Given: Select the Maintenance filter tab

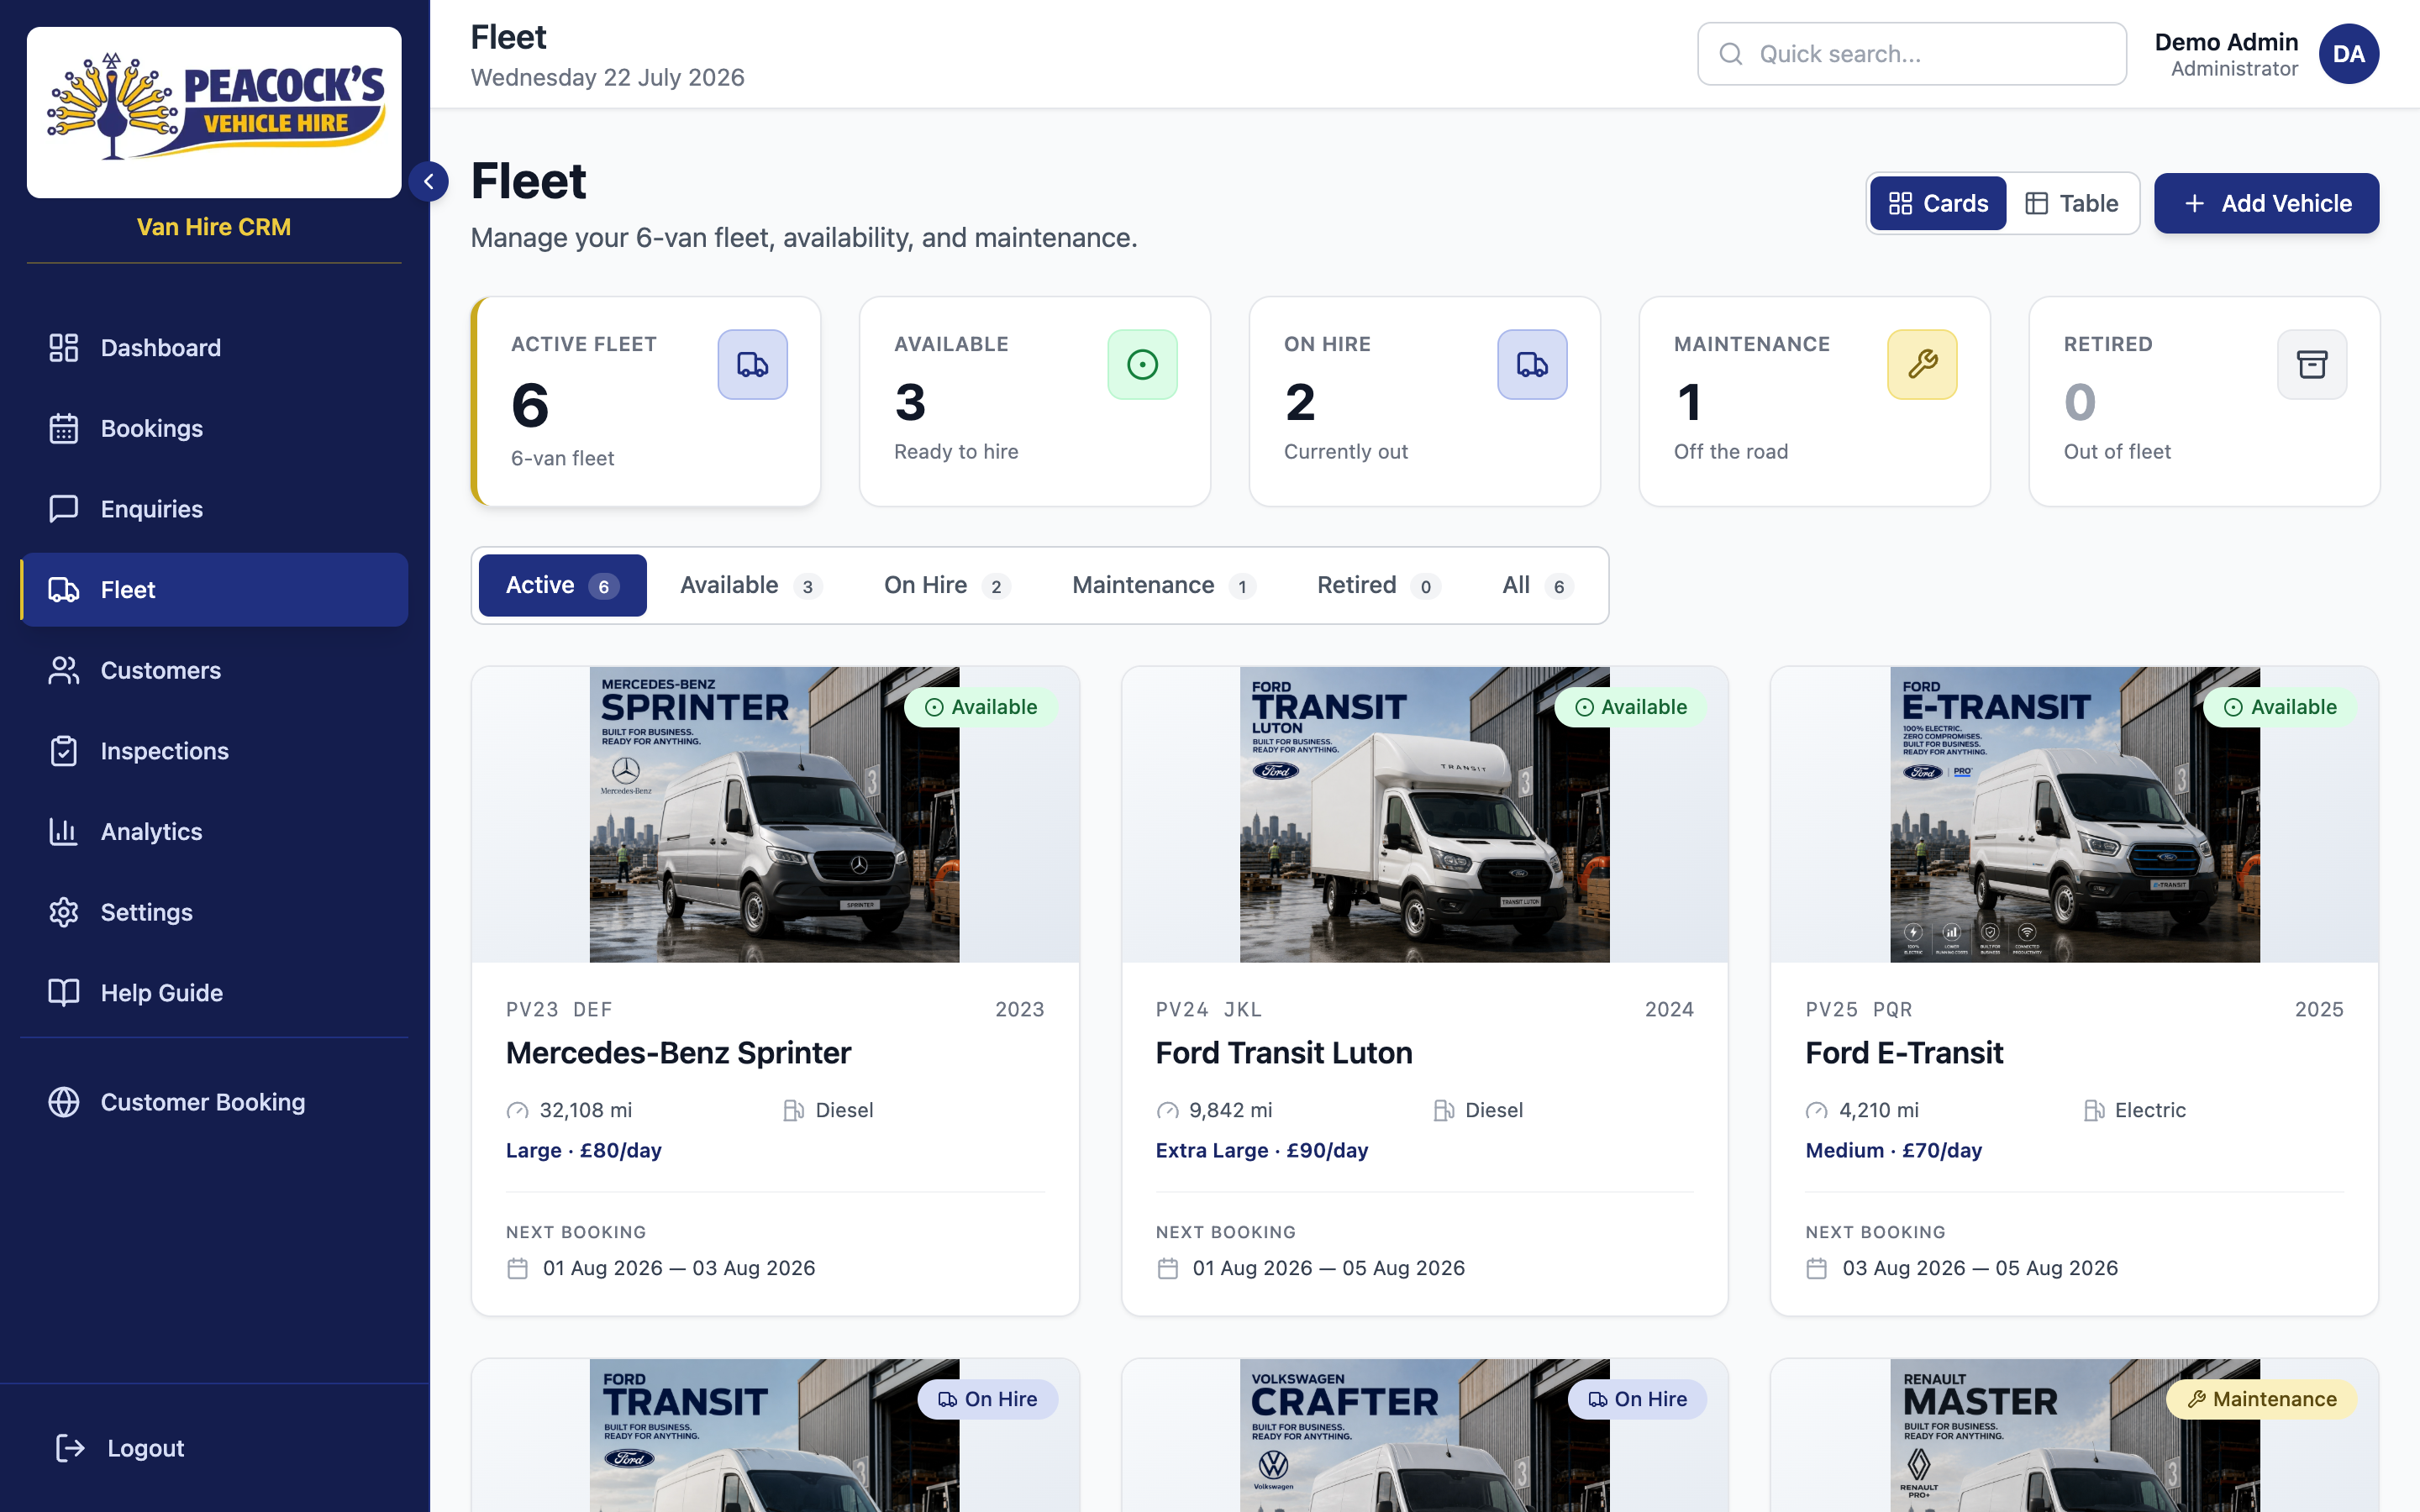Looking at the screenshot, I should click(x=1163, y=586).
